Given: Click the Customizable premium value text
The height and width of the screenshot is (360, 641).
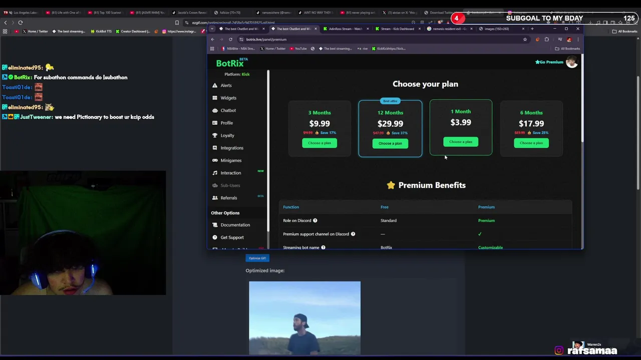Looking at the screenshot, I should (490, 247).
